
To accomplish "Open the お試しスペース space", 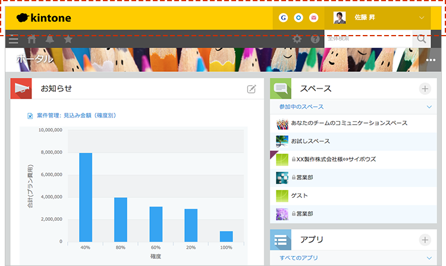I will pos(310,141).
